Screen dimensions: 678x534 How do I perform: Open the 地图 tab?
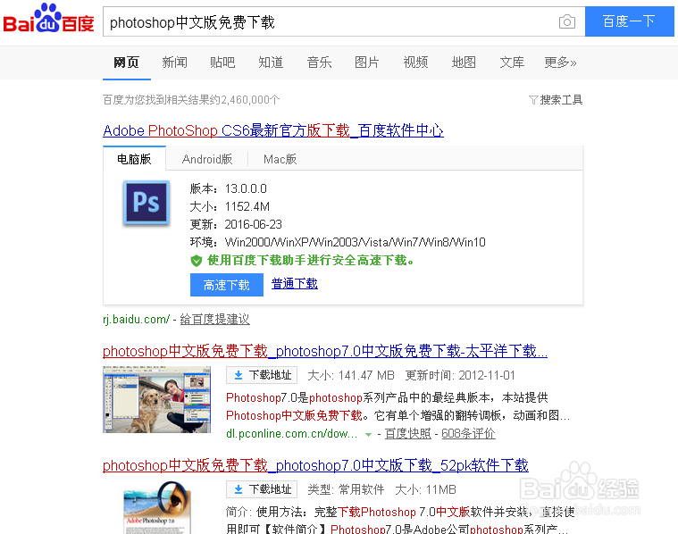[x=464, y=63]
